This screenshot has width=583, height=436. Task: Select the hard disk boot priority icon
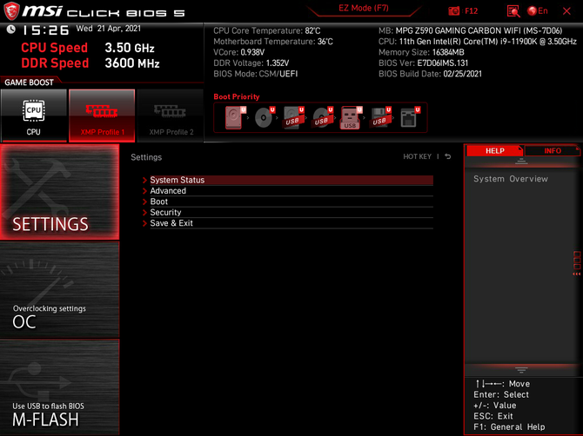tap(235, 117)
